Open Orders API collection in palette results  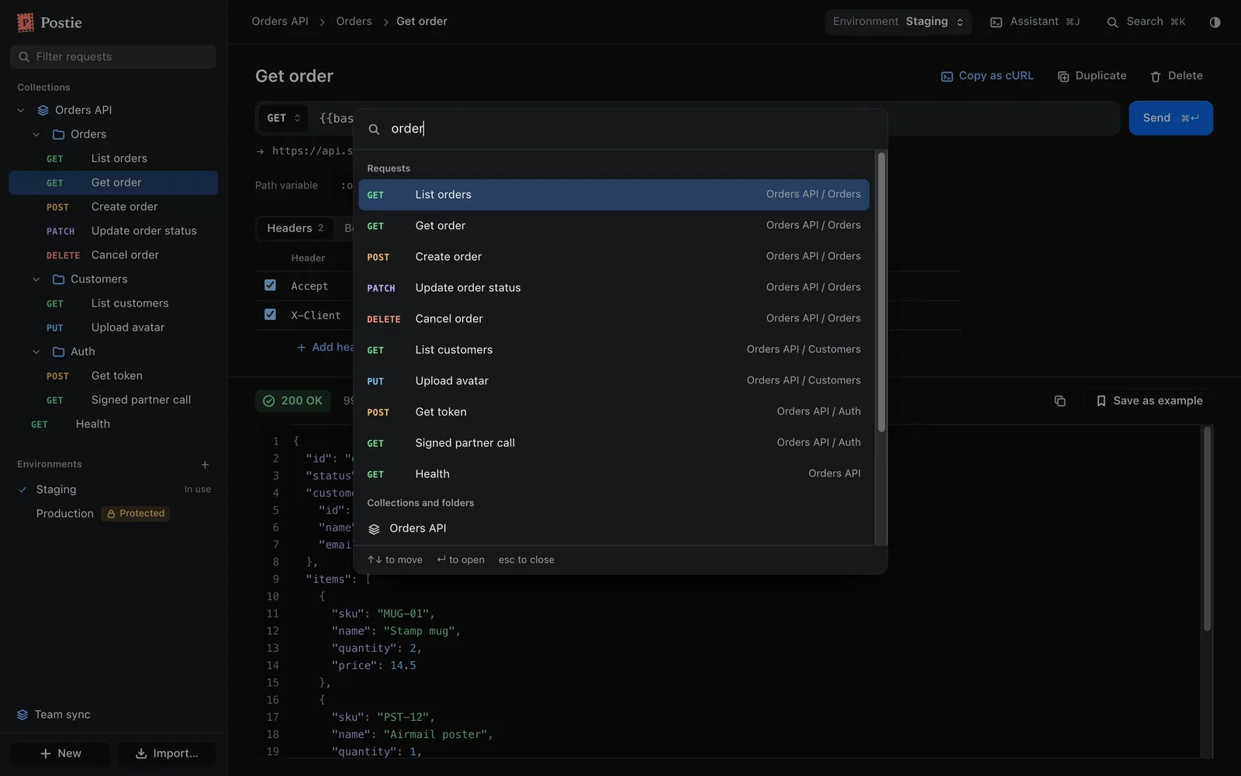point(614,528)
